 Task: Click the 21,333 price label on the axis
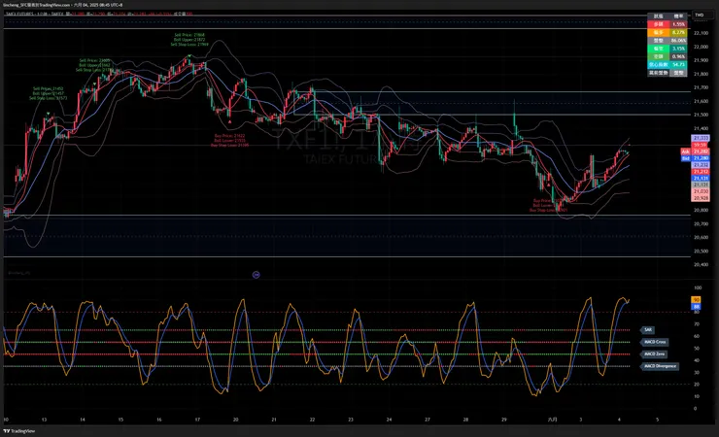(x=701, y=138)
